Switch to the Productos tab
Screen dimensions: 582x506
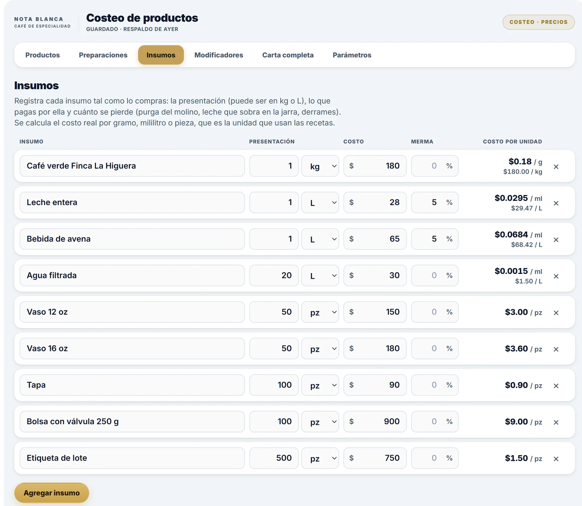pos(43,55)
